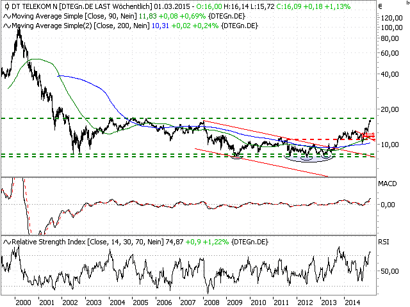
Task: Click the 60,00 price axis label
Action: pos(389,53)
